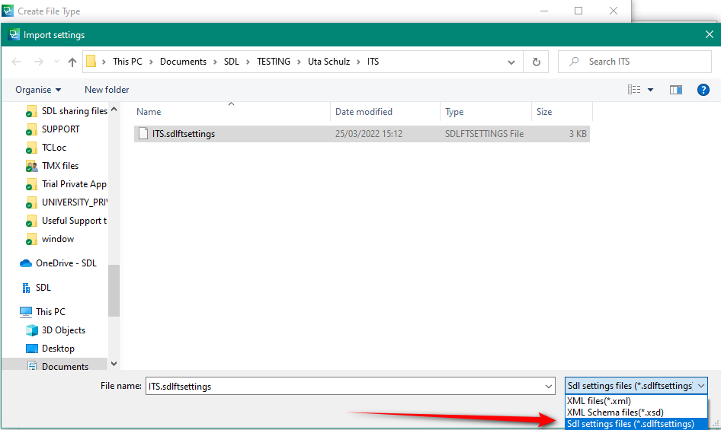Click the navigation pane scrollbar thumb
Viewport: 721px width, 430px height.
(x=114, y=290)
